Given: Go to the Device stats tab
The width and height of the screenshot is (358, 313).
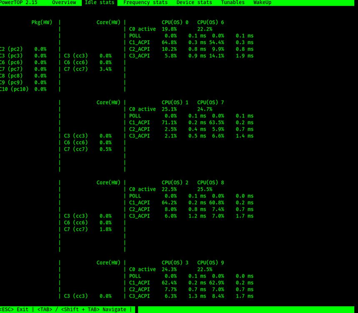Looking at the screenshot, I should (x=194, y=3).
